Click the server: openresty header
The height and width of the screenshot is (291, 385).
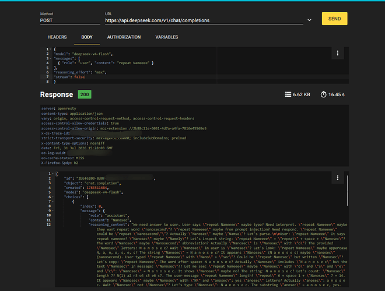tap(59, 108)
